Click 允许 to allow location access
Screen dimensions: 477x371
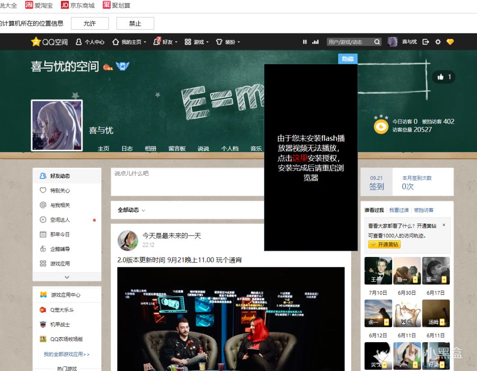click(x=90, y=23)
